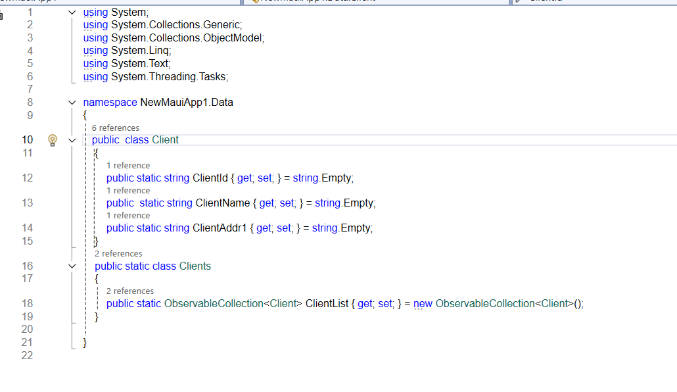Click the 'namespace' keyword on line 8
This screenshot has width=677, height=392.
[110, 103]
